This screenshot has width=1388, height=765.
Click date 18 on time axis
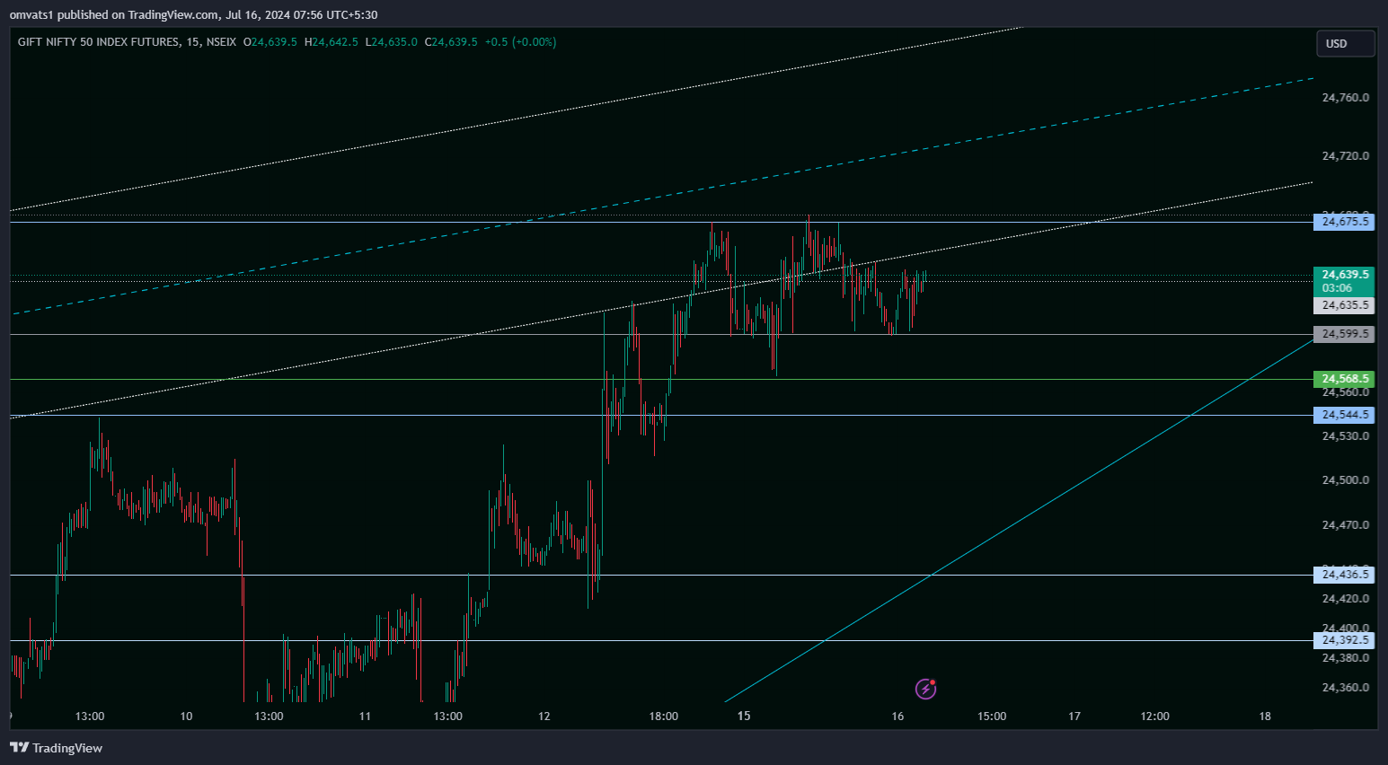1265,717
